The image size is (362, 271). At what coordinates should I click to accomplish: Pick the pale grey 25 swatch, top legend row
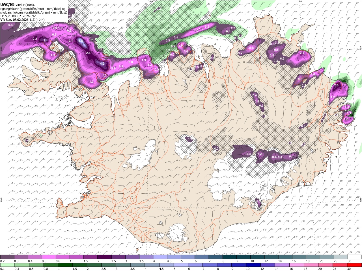pyautogui.click(x=341, y=257)
